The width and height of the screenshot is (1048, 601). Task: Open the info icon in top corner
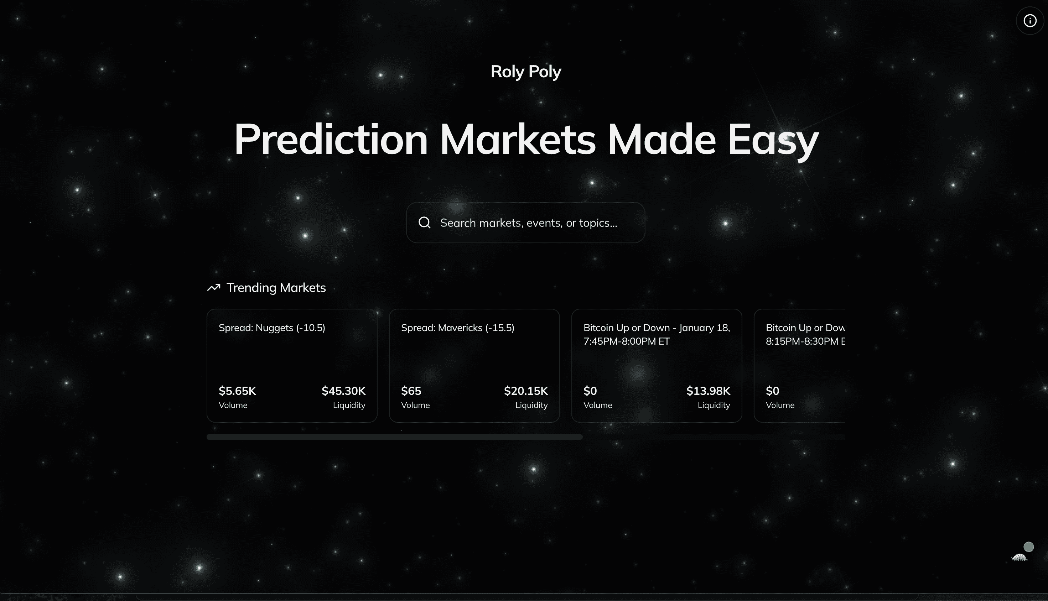click(x=1030, y=21)
